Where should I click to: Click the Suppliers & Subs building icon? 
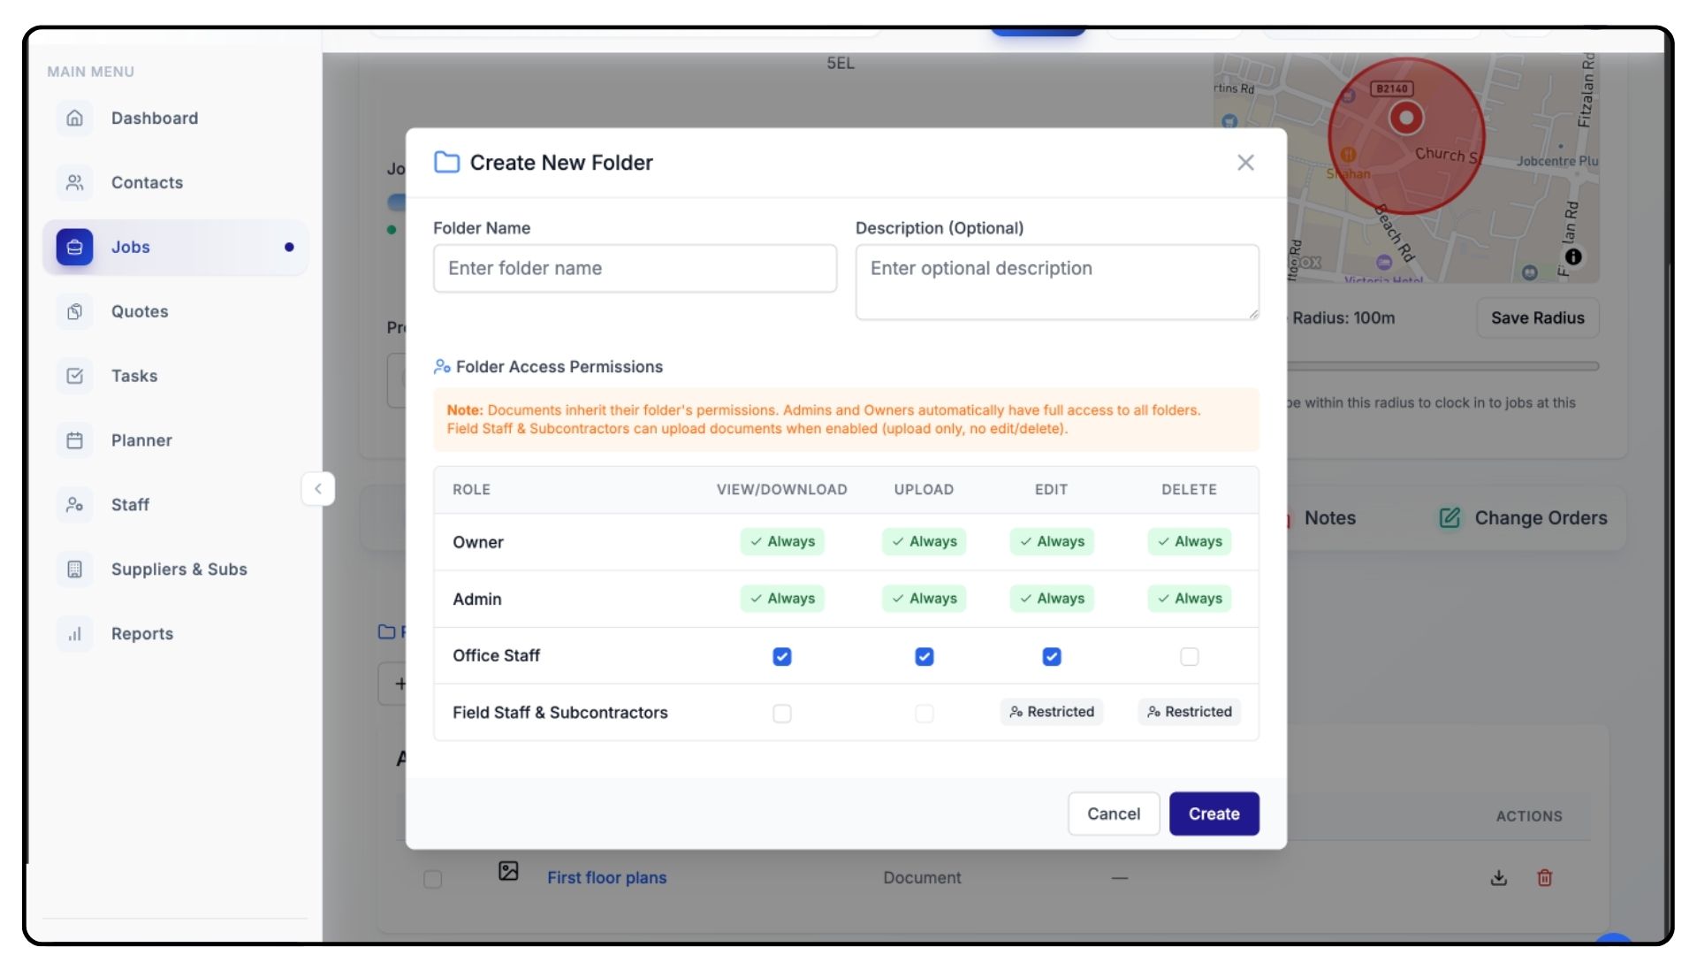pos(75,569)
